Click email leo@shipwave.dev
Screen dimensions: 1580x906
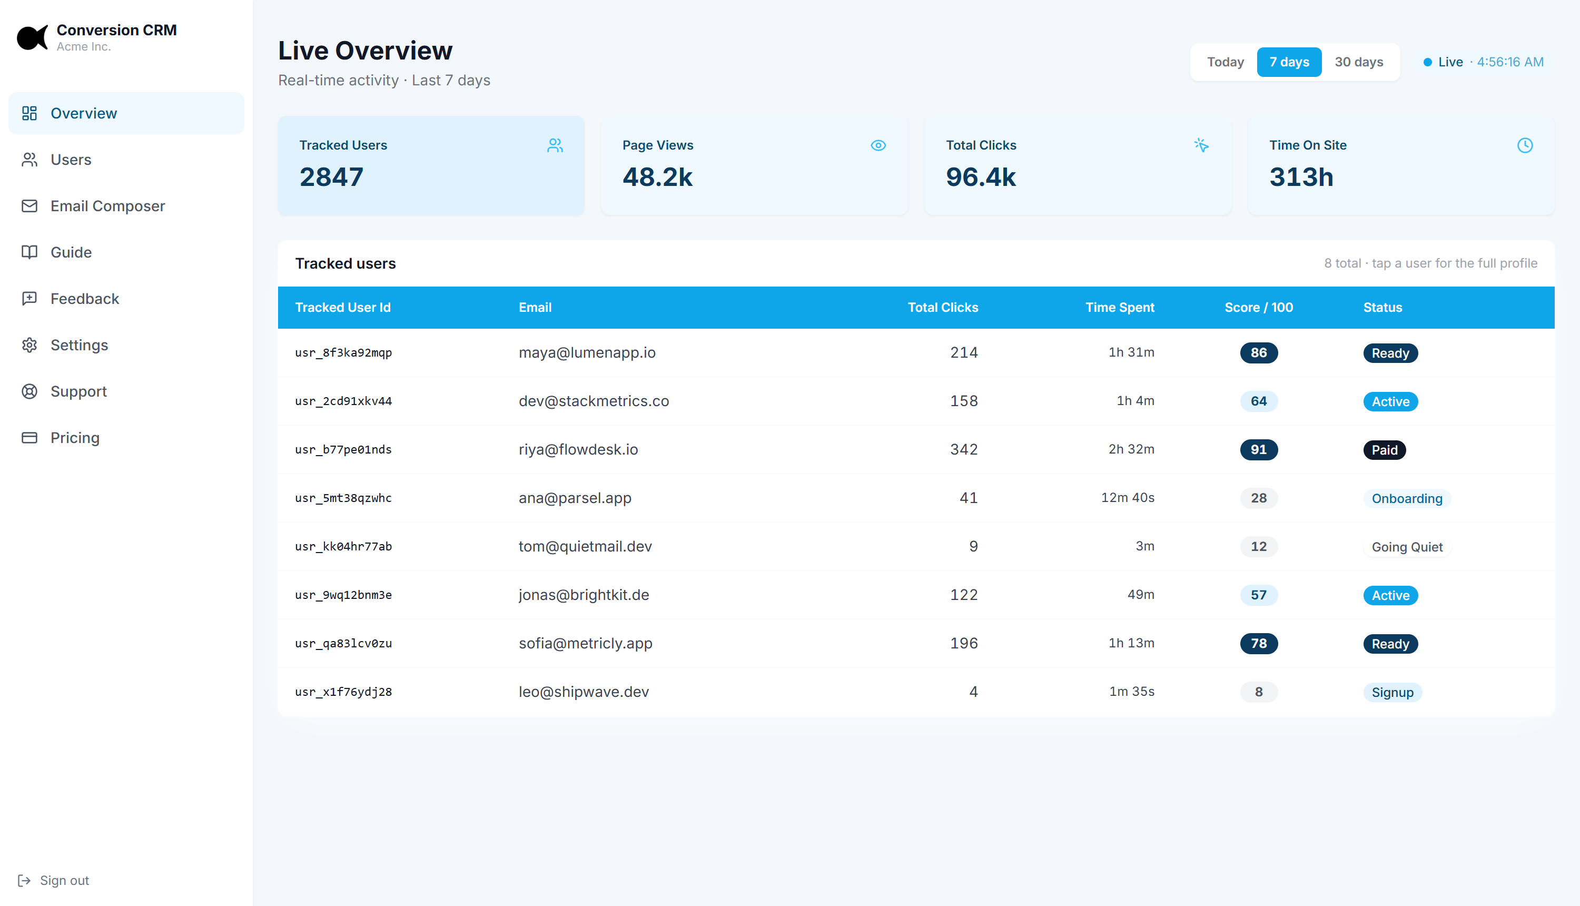584,692
